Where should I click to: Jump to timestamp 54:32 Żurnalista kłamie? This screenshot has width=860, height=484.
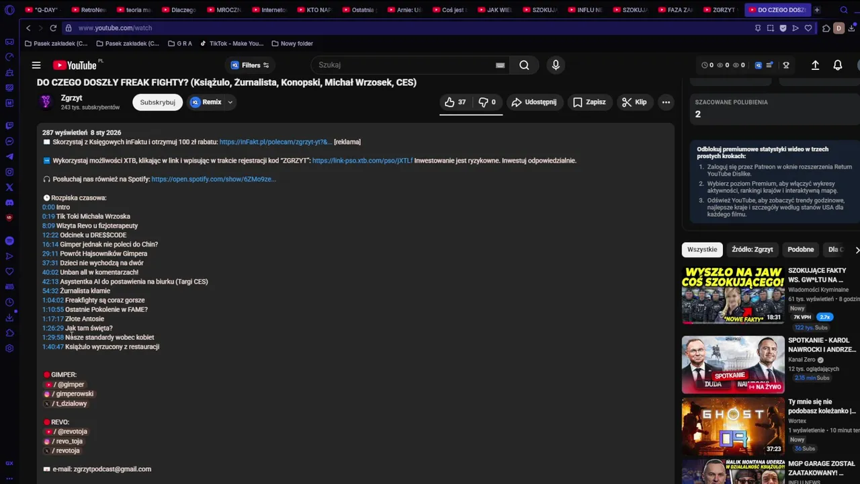pyautogui.click(x=50, y=291)
